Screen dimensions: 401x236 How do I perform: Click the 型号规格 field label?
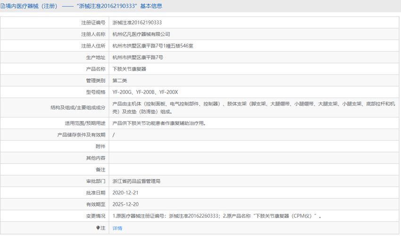(96, 92)
